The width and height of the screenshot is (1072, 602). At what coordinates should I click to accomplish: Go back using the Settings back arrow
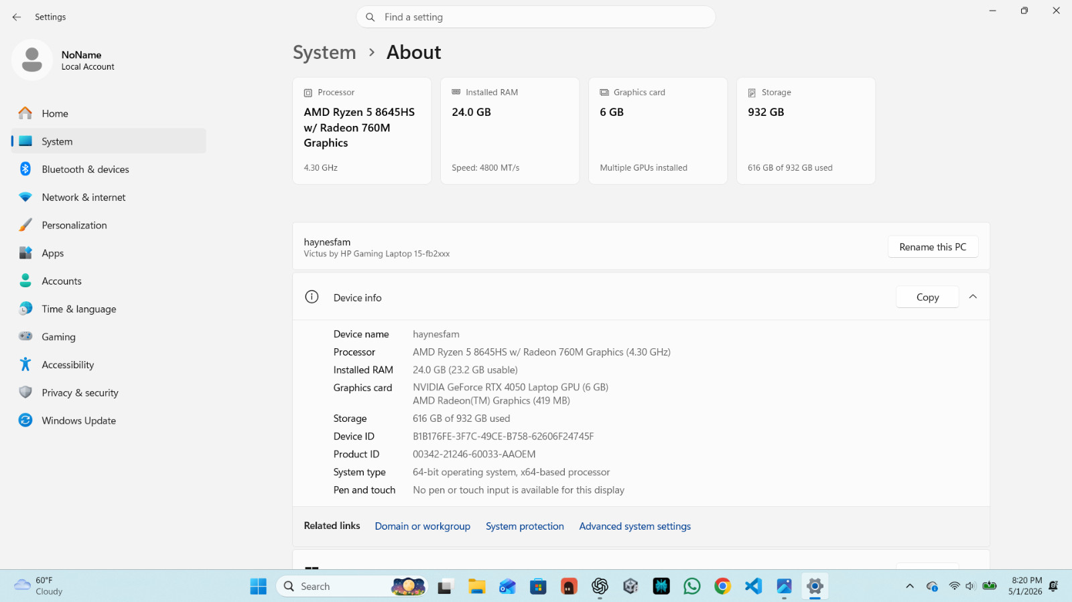click(x=17, y=17)
